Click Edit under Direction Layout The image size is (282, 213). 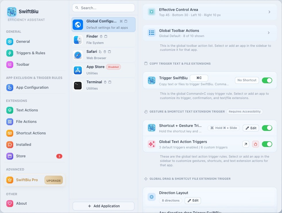(193, 200)
